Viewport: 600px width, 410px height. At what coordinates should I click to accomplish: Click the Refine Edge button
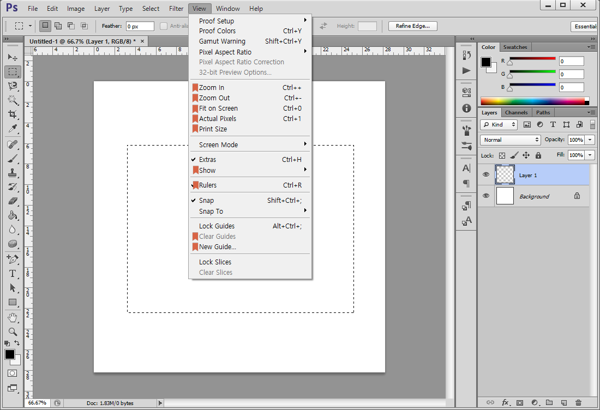pyautogui.click(x=412, y=26)
